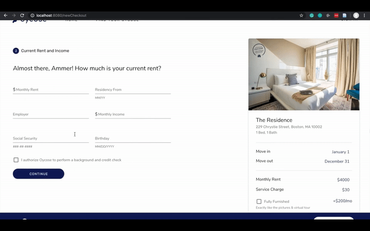
Task: Open the Chrome three-dot menu
Action: point(364,15)
